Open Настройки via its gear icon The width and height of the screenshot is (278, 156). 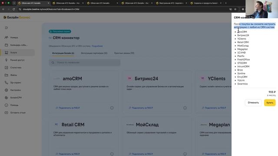click(x=6, y=90)
